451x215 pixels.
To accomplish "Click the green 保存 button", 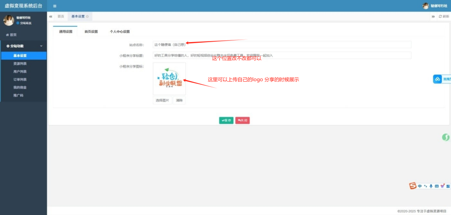I will [226, 120].
